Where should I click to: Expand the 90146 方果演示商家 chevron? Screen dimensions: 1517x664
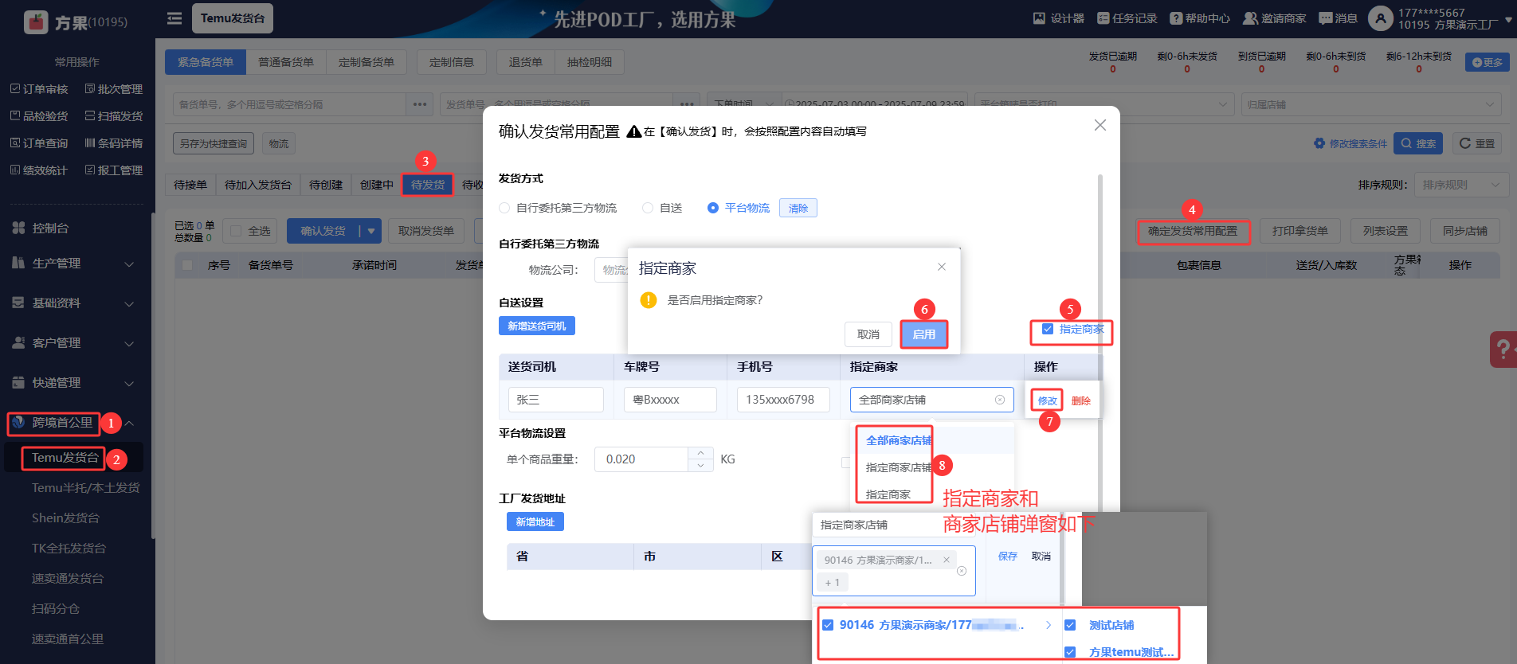[x=1049, y=625]
